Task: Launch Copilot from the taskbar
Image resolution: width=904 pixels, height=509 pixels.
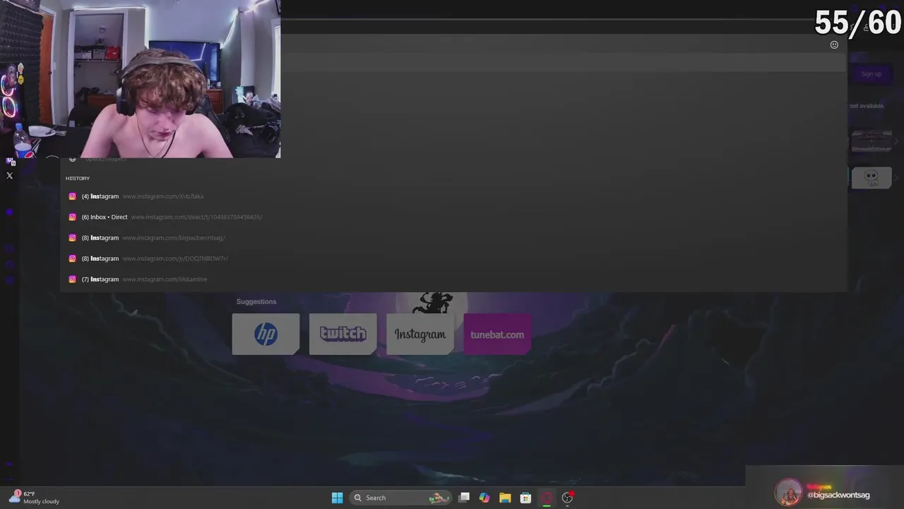Action: click(x=484, y=498)
